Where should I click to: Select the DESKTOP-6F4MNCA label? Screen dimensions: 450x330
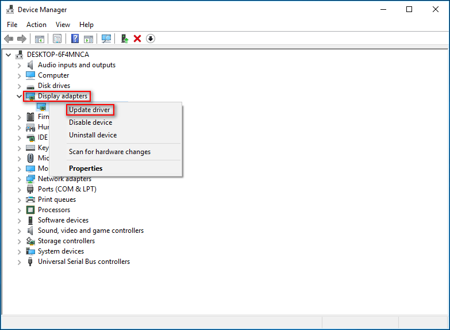[x=58, y=54]
